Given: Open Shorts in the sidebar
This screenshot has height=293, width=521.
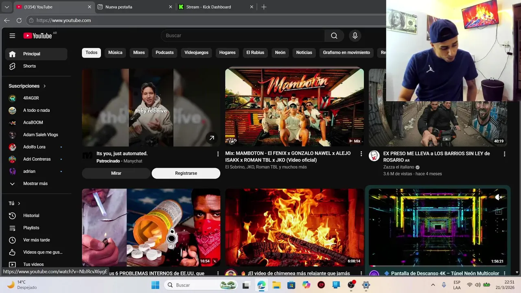Looking at the screenshot, I should tap(36, 66).
